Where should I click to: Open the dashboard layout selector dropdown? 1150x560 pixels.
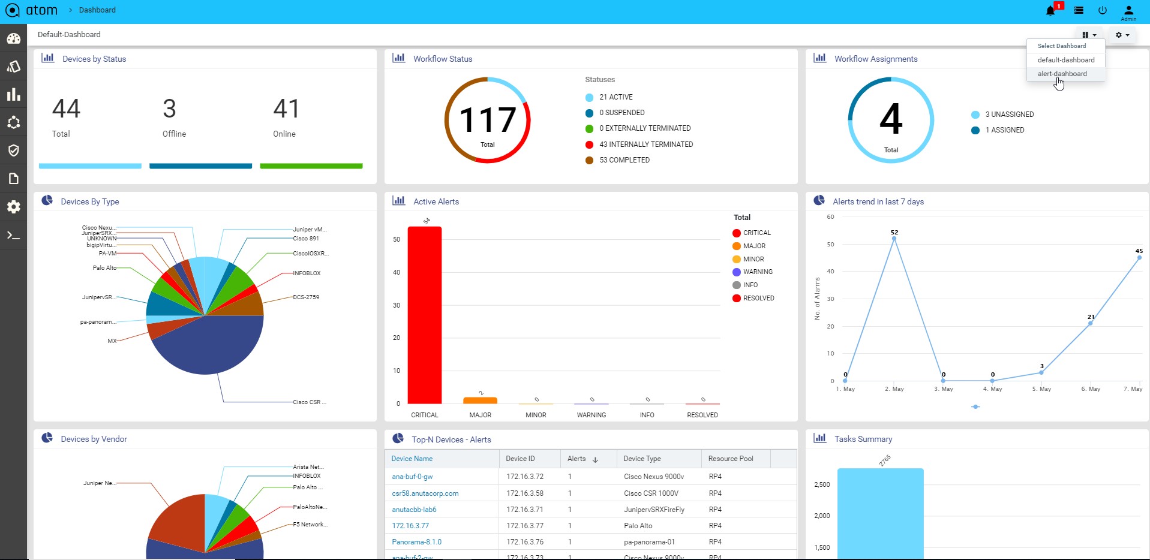(x=1089, y=35)
